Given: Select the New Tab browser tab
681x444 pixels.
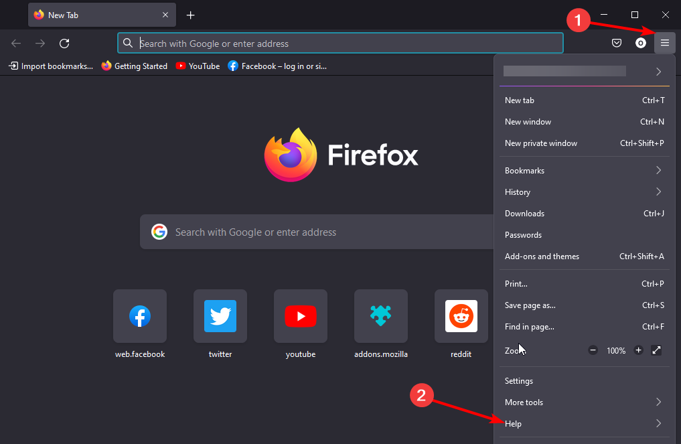Looking at the screenshot, I should (x=102, y=15).
